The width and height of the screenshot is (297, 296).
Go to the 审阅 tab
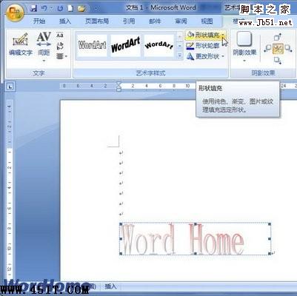[x=181, y=21]
